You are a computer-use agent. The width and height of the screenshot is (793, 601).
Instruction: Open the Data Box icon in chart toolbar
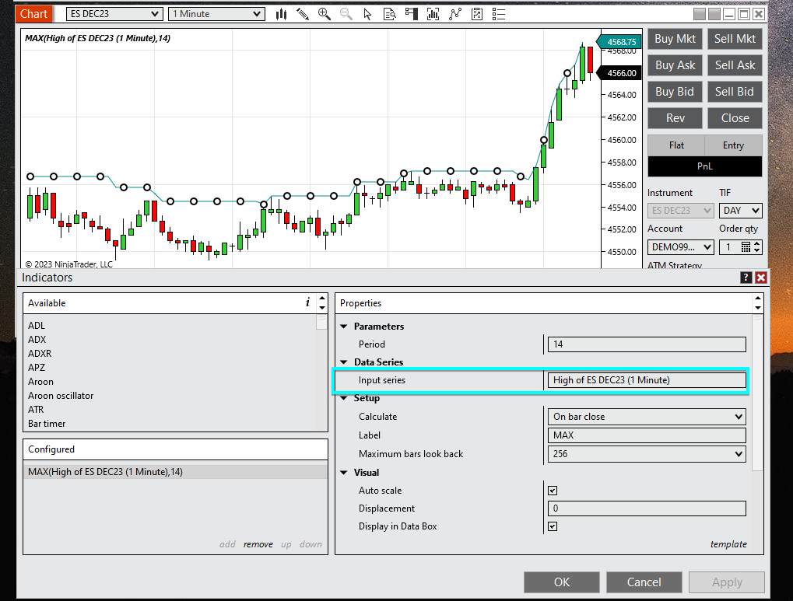click(389, 14)
